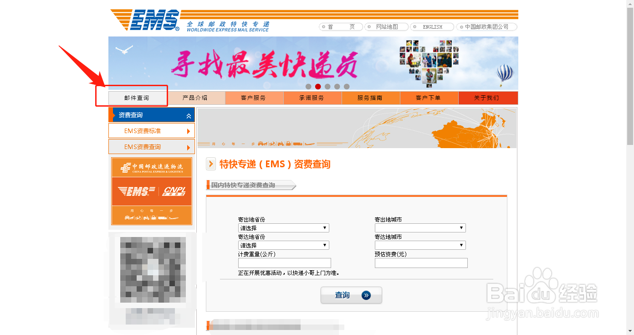The width and height of the screenshot is (634, 335).
Task: Click the EMS CNPL logo graphic
Action: [152, 191]
